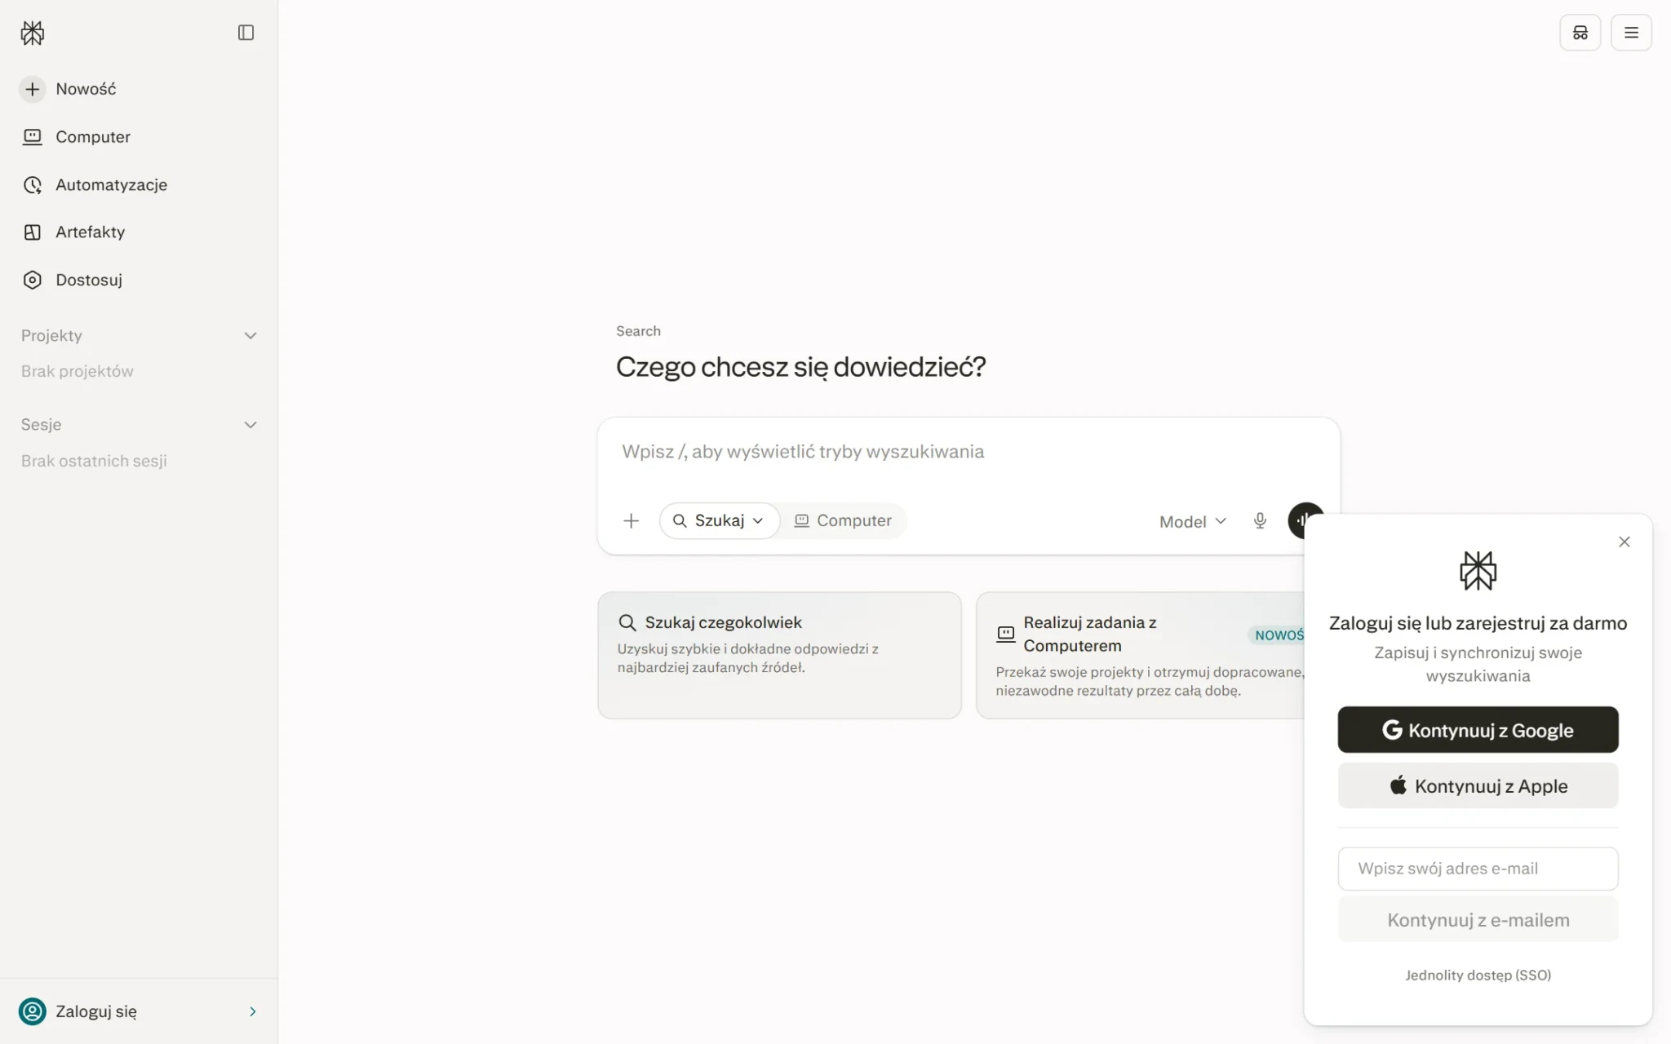Open Zaloguj się arrow chevron
The image size is (1671, 1044).
click(x=253, y=1011)
